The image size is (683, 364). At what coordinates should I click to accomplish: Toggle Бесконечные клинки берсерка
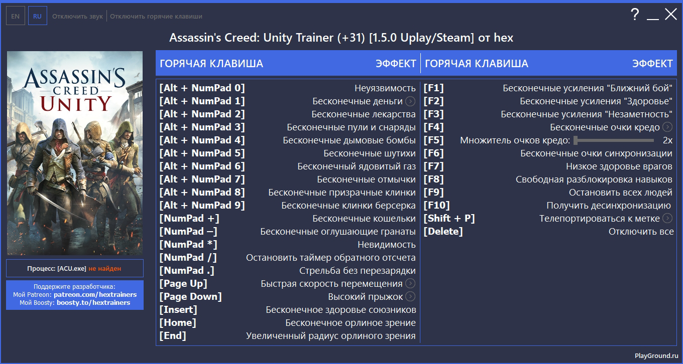click(349, 206)
